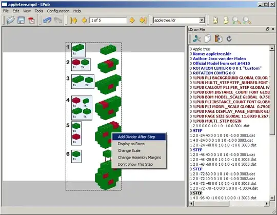
Task: Zoom in with the magnifier icon
Action: [x=236, y=21]
